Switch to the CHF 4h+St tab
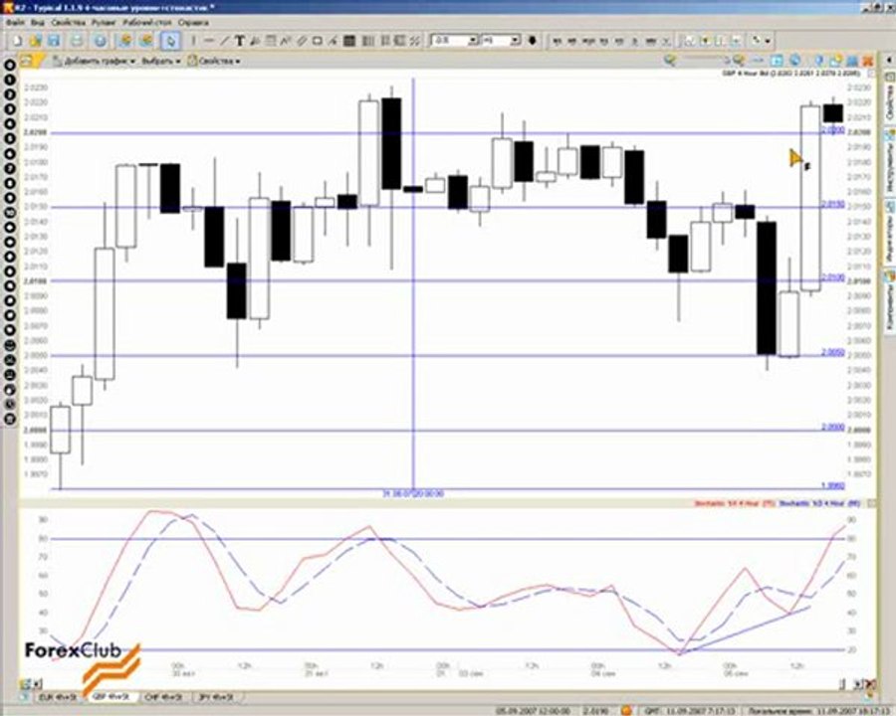The image size is (896, 716). [164, 698]
